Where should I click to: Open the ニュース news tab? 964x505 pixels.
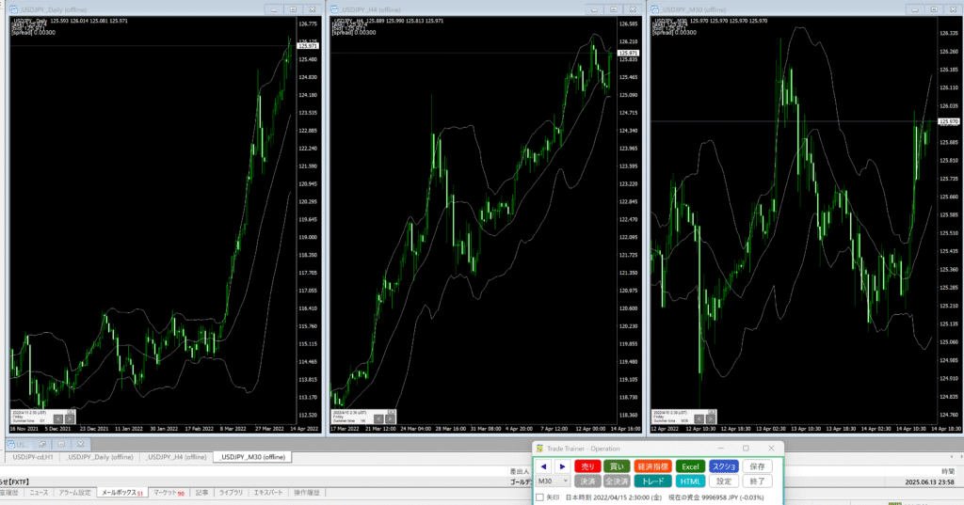pyautogui.click(x=39, y=493)
